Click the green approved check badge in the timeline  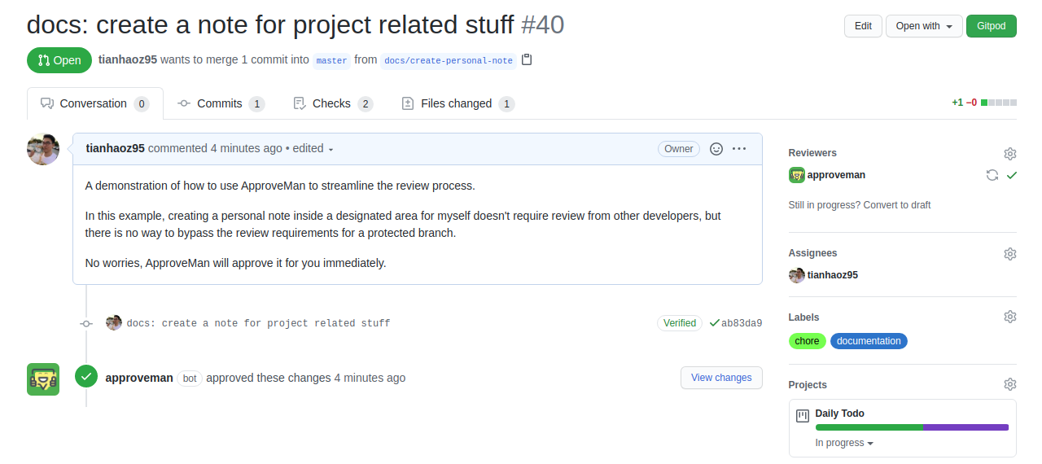(x=86, y=376)
